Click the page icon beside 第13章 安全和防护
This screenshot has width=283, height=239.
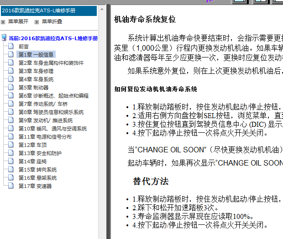(11, 153)
